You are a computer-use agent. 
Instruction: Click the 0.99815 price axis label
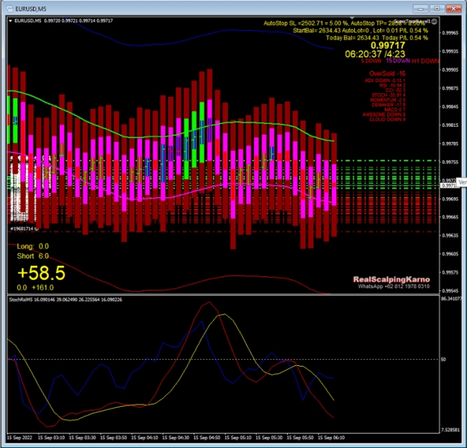pos(450,125)
